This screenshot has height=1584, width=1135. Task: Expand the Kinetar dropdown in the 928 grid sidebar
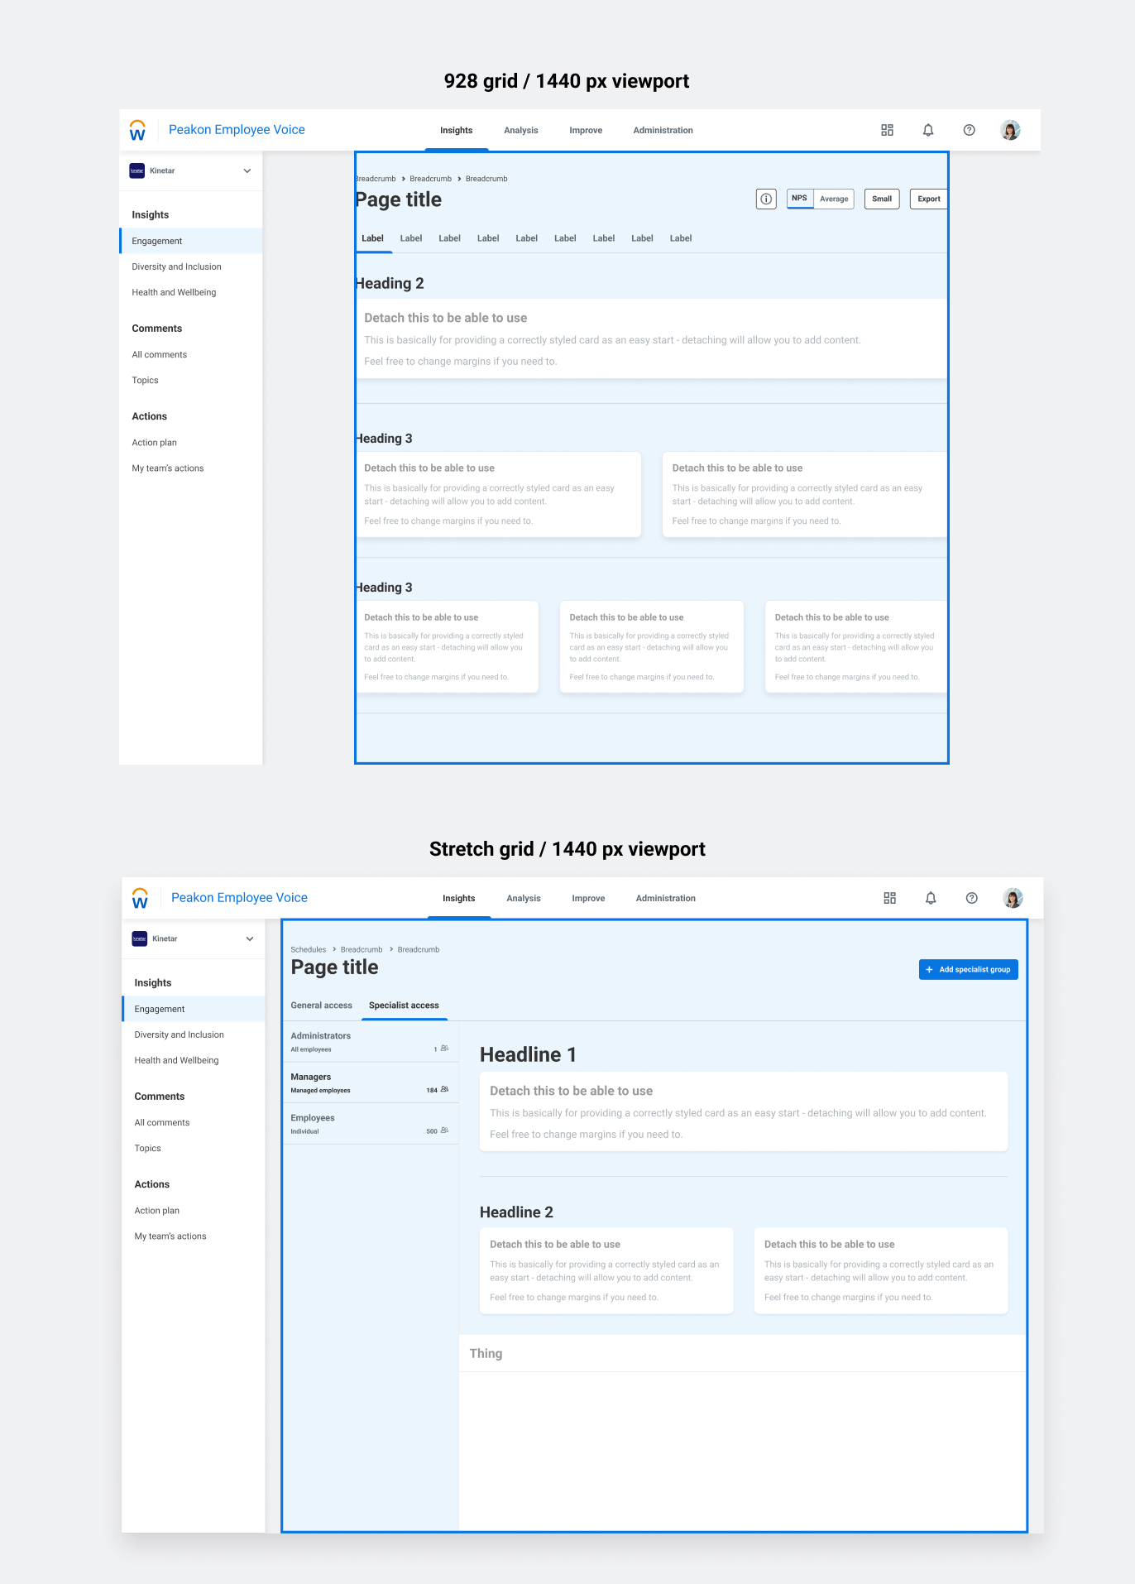(247, 170)
